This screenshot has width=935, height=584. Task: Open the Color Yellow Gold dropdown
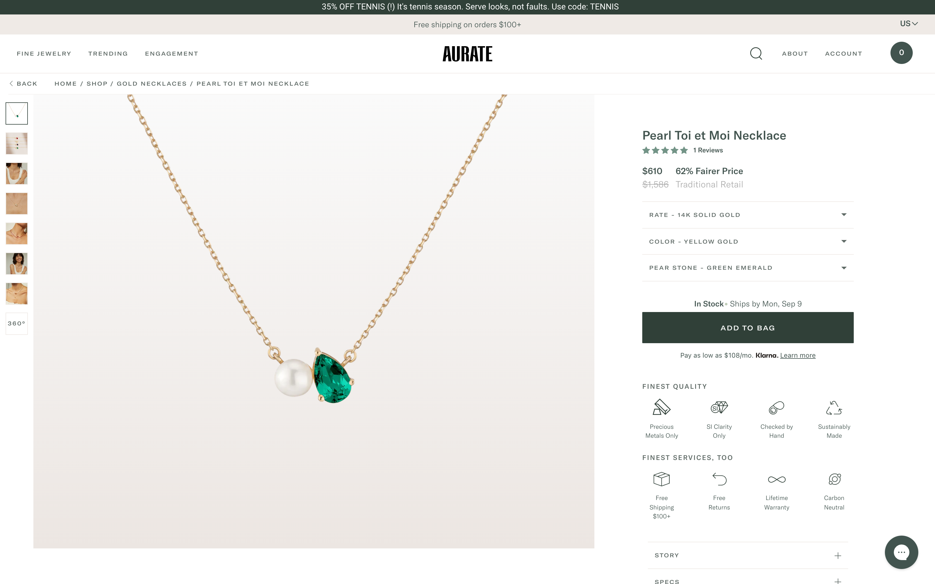point(748,241)
